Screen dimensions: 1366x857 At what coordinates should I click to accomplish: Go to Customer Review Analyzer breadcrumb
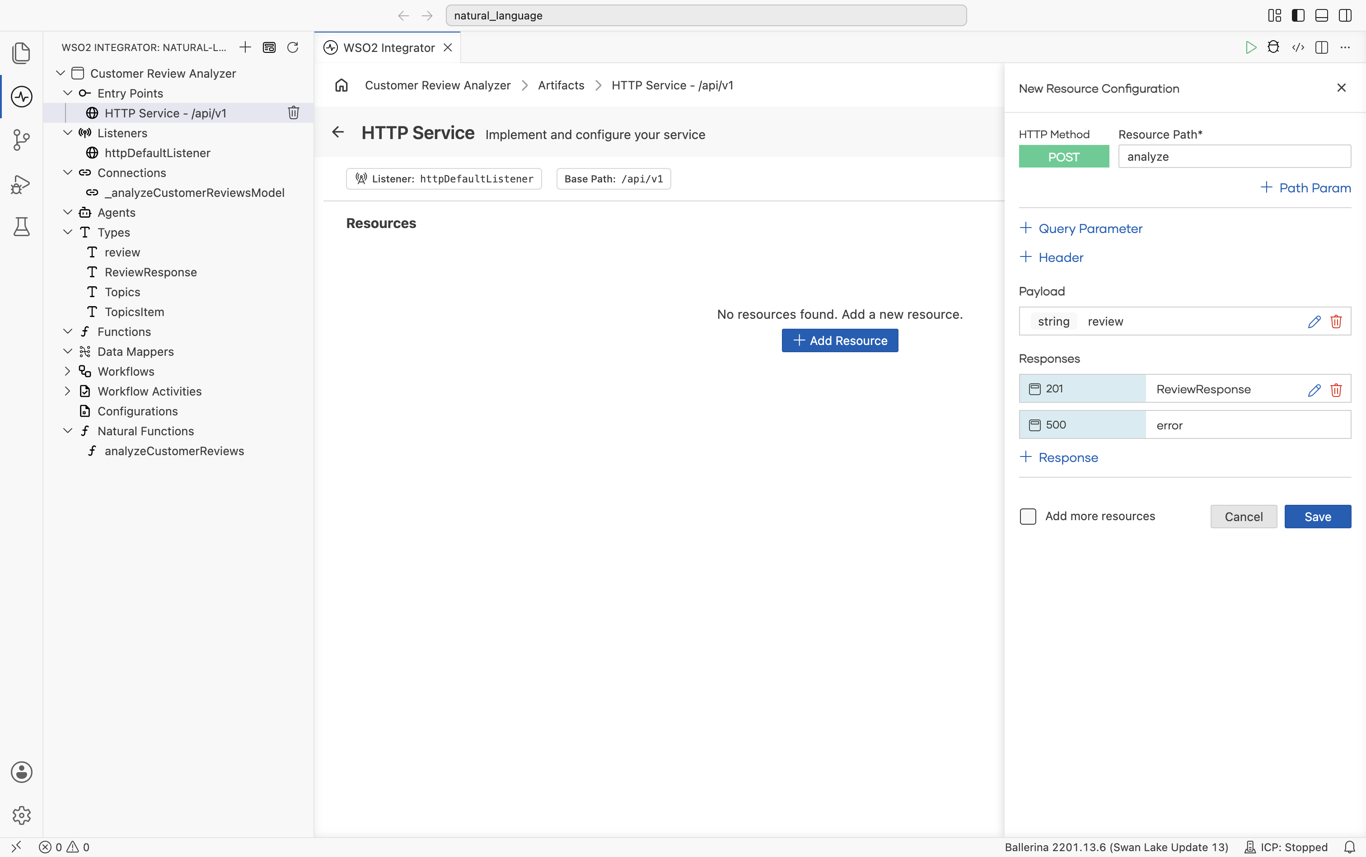pos(437,85)
